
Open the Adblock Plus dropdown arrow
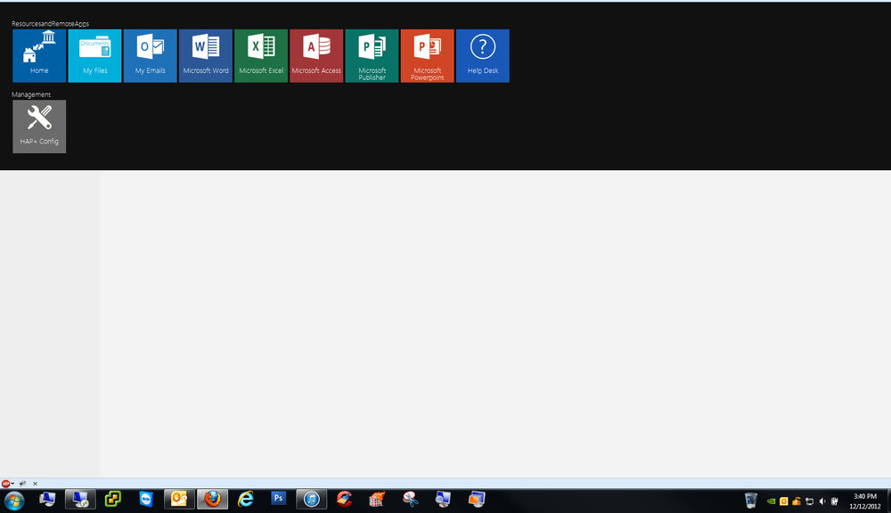(x=12, y=484)
